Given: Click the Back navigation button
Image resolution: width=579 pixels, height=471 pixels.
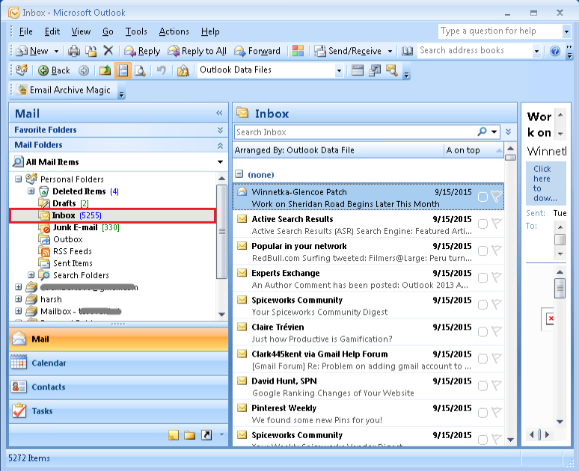Looking at the screenshot, I should coord(54,70).
